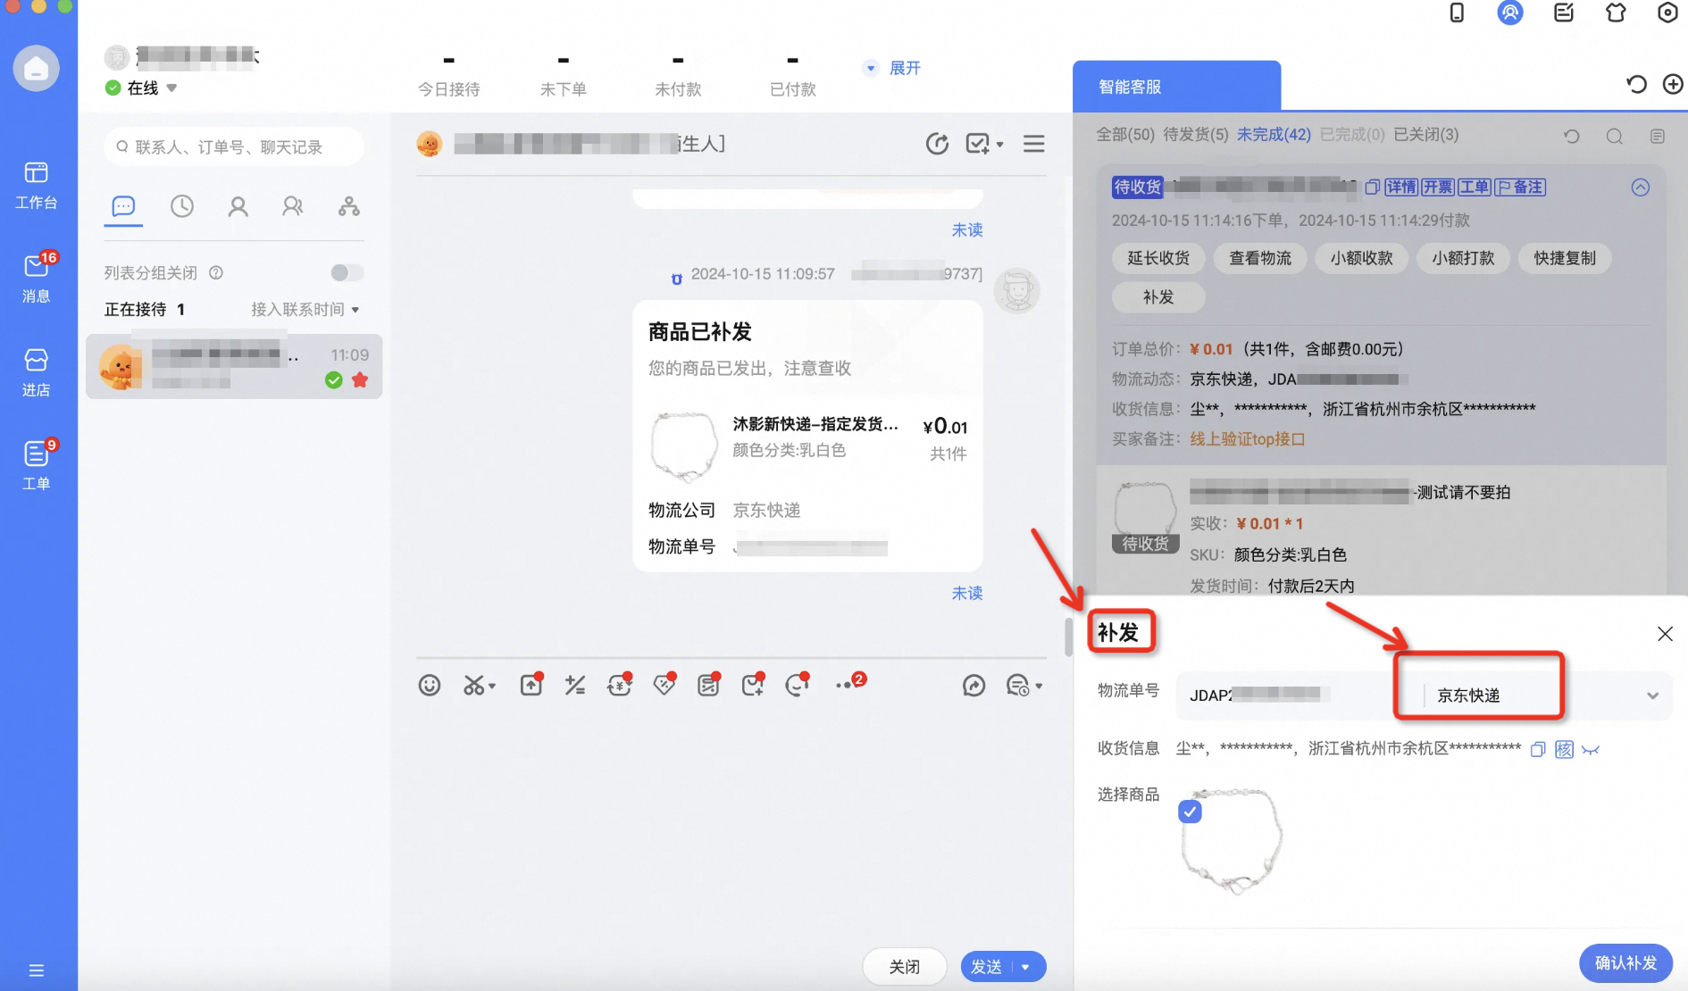Click the settings hexagon icon in top bar
This screenshot has width=1688, height=991.
(x=1667, y=12)
